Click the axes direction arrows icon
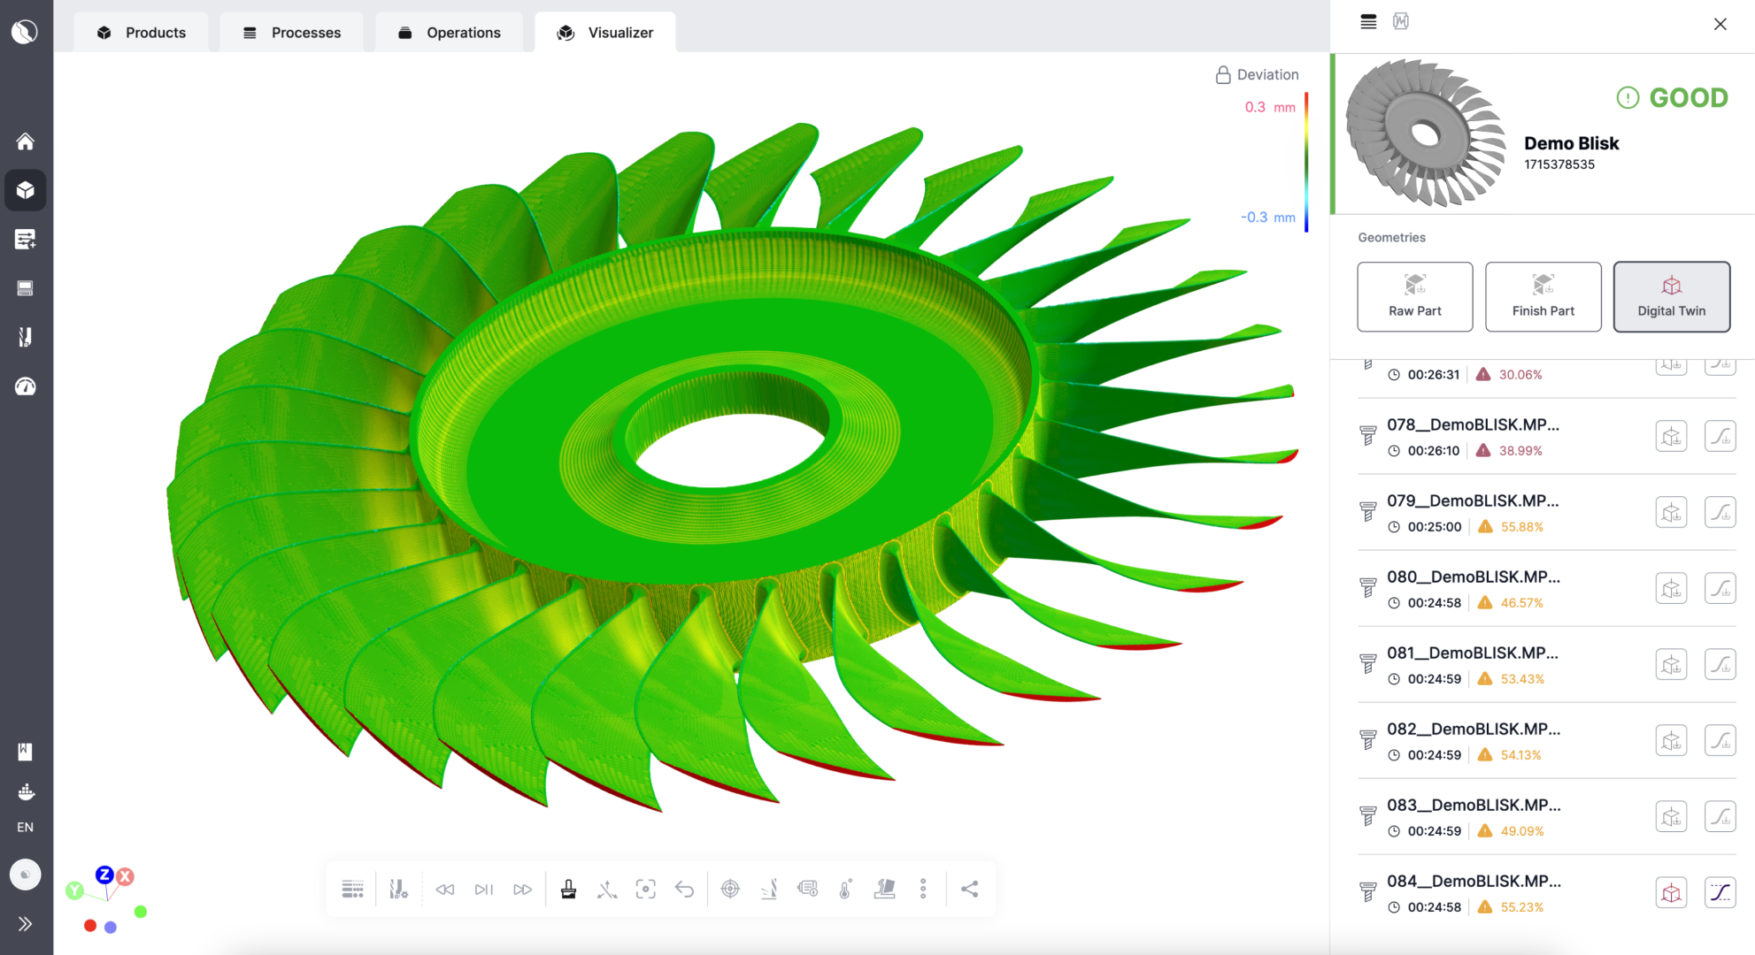 [x=607, y=889]
